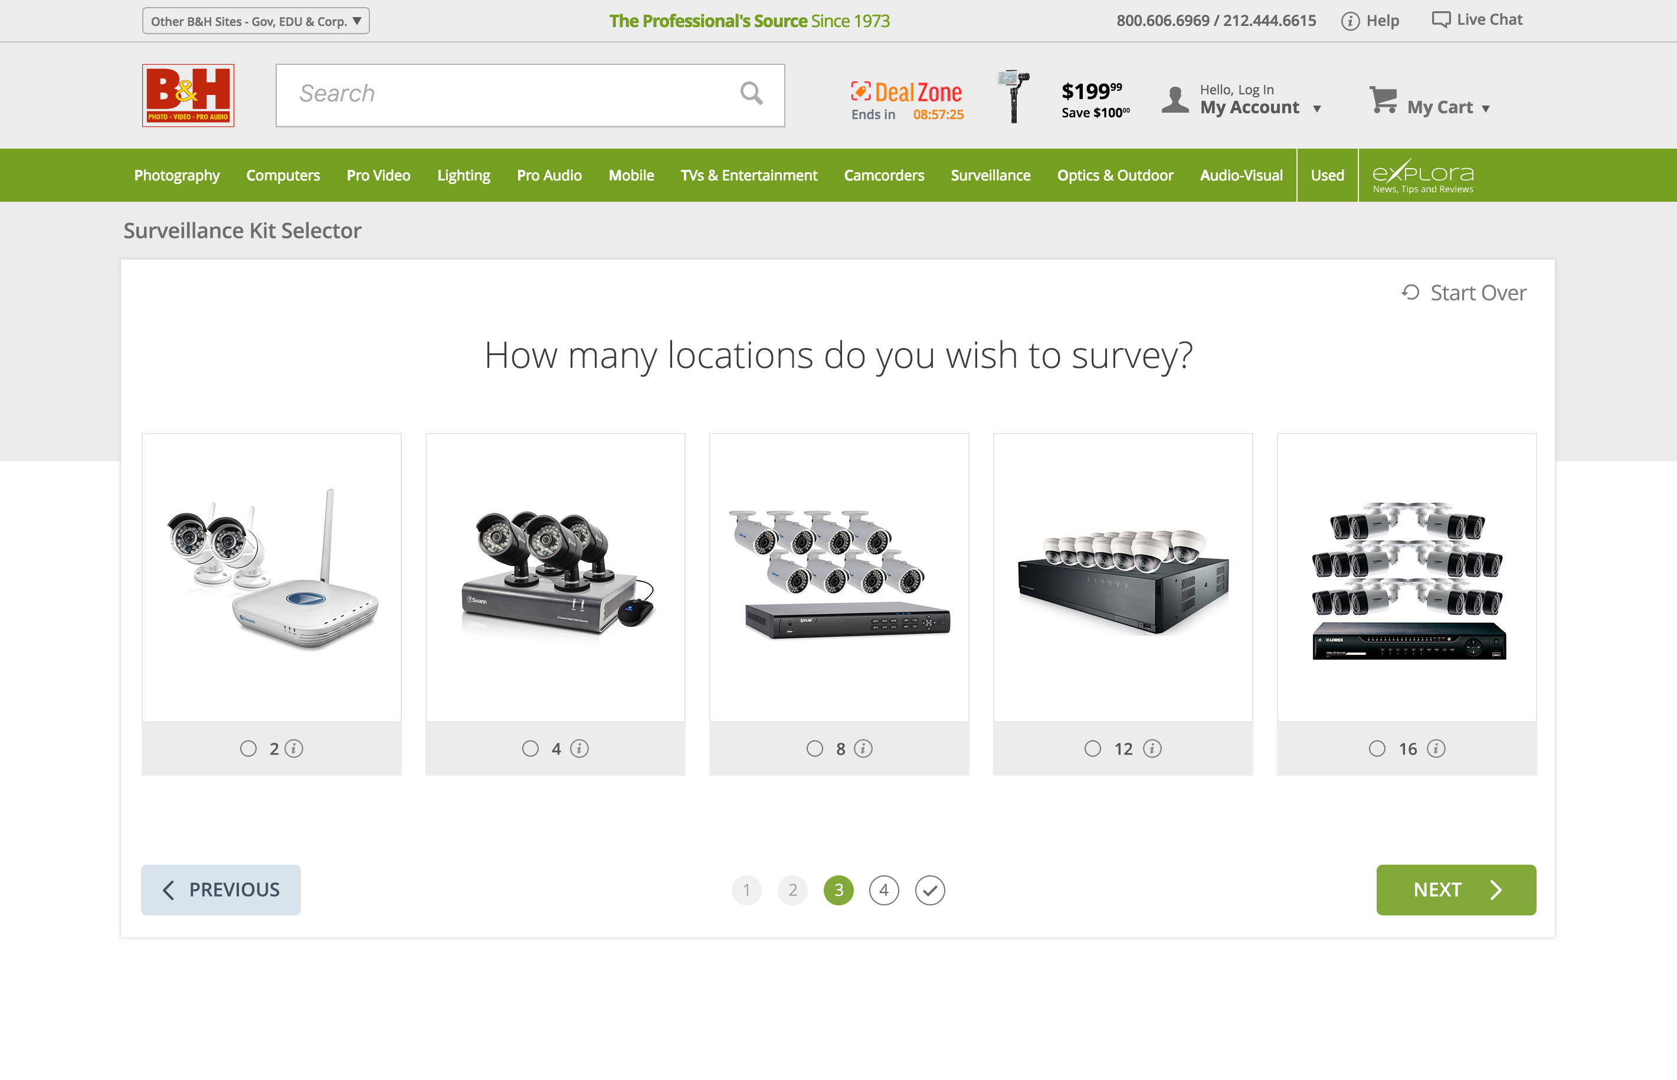Click Hello, Log In link

(1237, 90)
